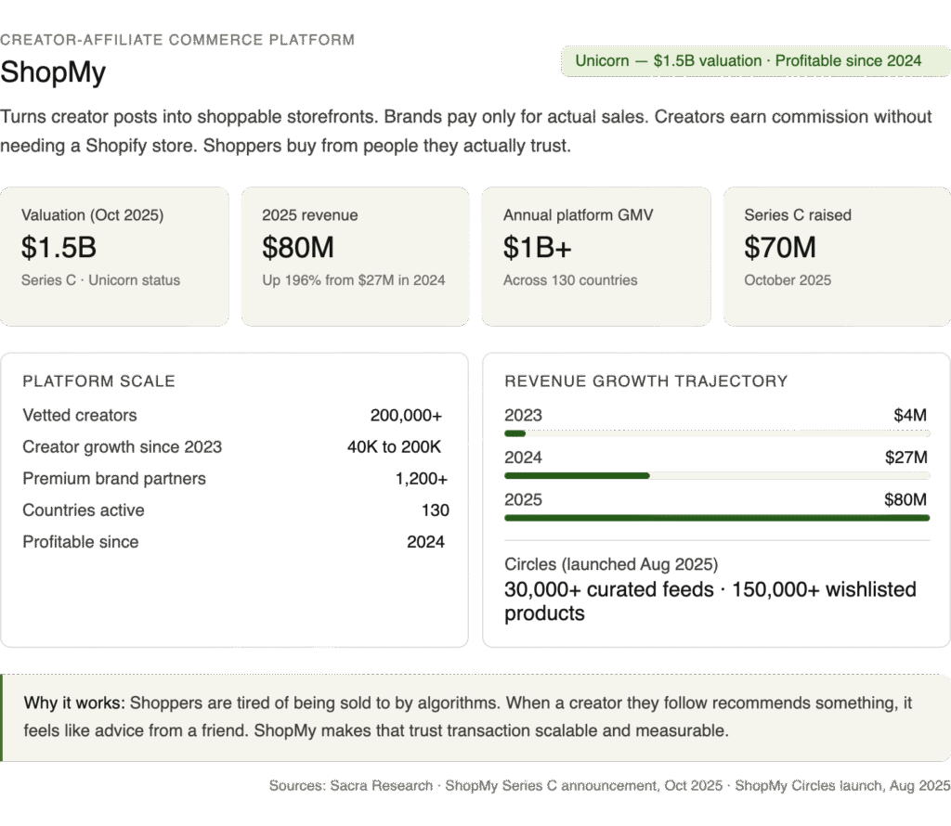Click Creator growth since 2023 label
This screenshot has width=951, height=826.
[122, 446]
